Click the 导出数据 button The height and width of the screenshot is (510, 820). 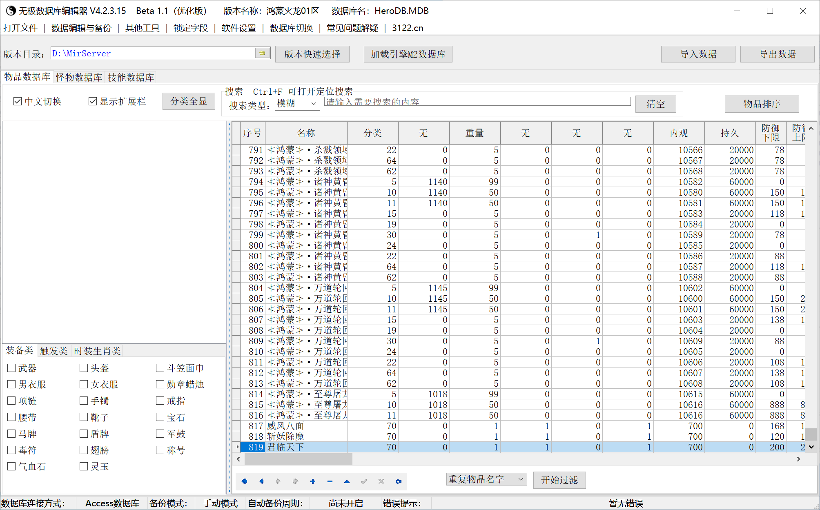coord(778,54)
